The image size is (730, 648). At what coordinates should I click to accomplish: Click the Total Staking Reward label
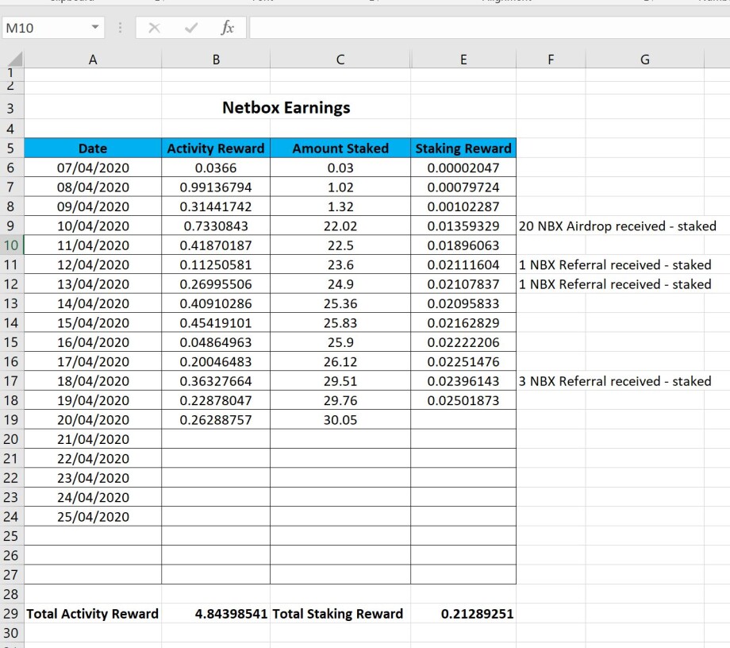(x=337, y=614)
